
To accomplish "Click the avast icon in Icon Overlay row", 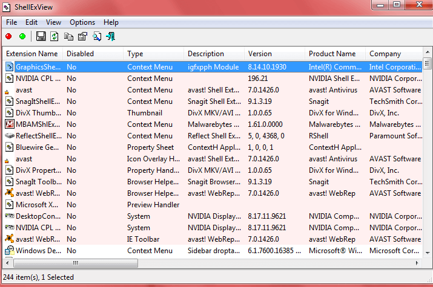I will 7,161.
